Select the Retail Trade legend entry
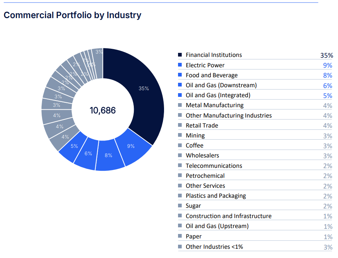Viewport: 338px width, 258px height. pos(202,126)
